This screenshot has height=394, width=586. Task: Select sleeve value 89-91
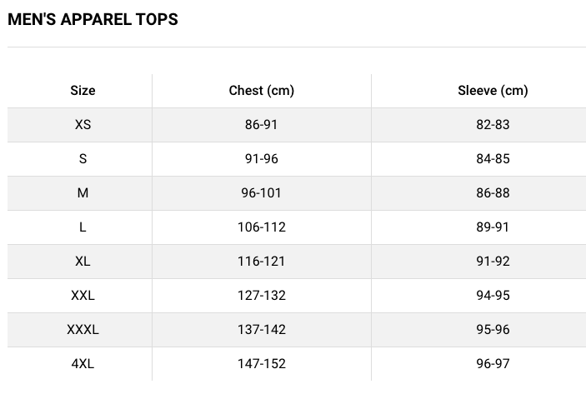pos(493,227)
